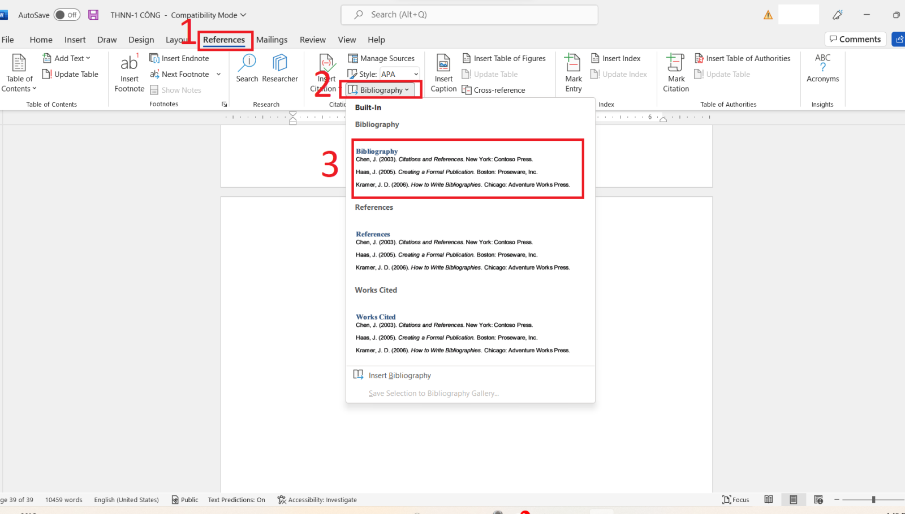Select the built-in Works Cited thumbnail
Viewport: 905px width, 514px height.
point(463,334)
